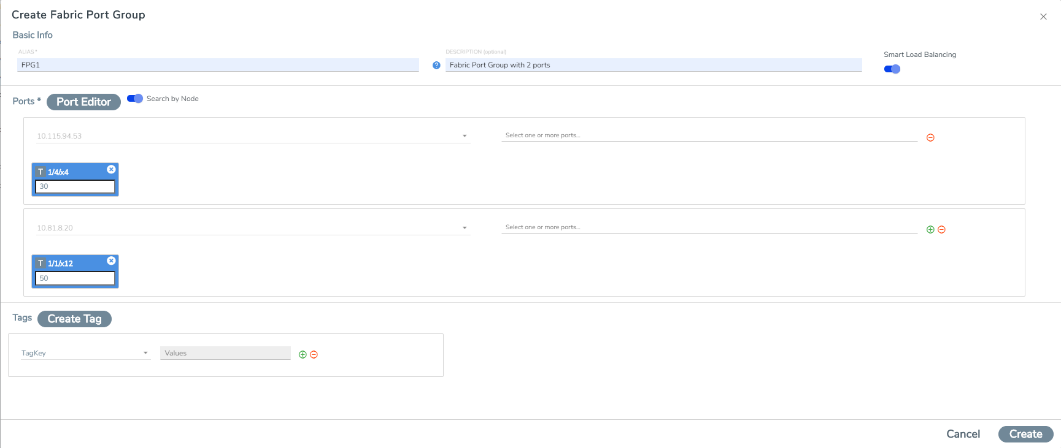Click the help icon beside Alias field
The height and width of the screenshot is (448, 1061).
[x=436, y=65]
